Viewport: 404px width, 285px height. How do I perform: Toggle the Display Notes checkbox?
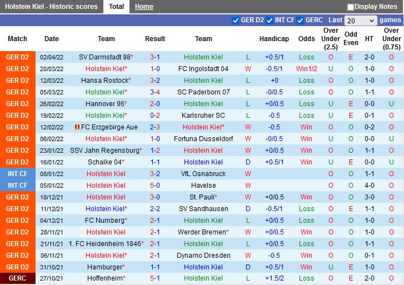point(350,7)
